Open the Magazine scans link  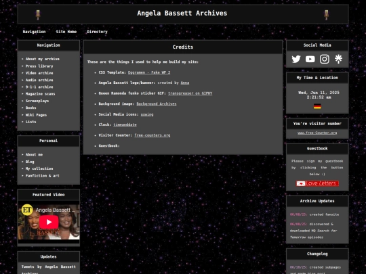point(40,94)
